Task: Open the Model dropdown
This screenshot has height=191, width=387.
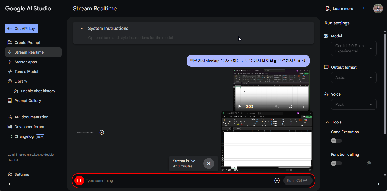Action: coord(354,48)
